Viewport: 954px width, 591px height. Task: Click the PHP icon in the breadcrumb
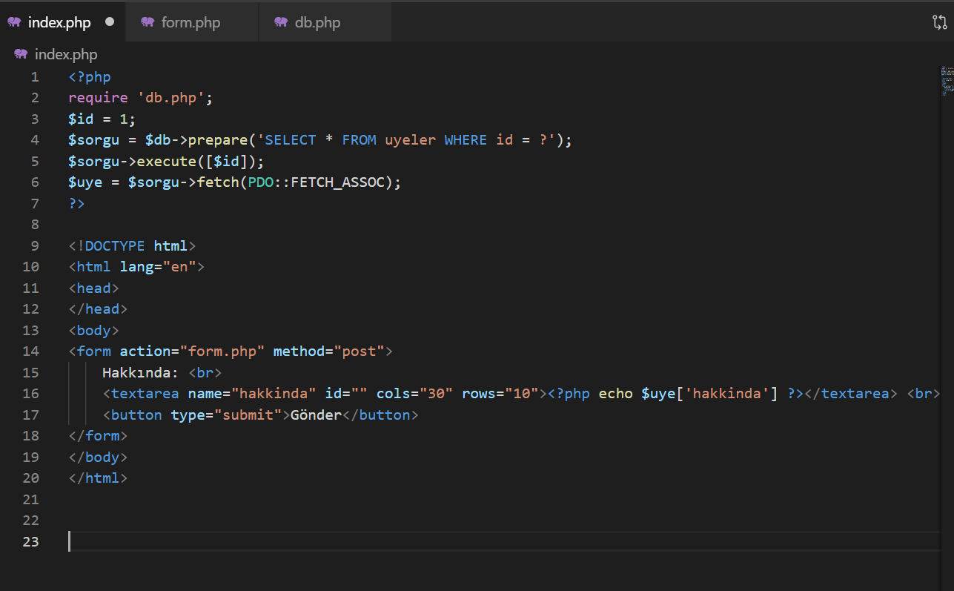click(x=21, y=54)
